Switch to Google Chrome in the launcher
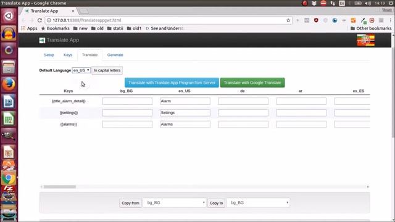 9,178
